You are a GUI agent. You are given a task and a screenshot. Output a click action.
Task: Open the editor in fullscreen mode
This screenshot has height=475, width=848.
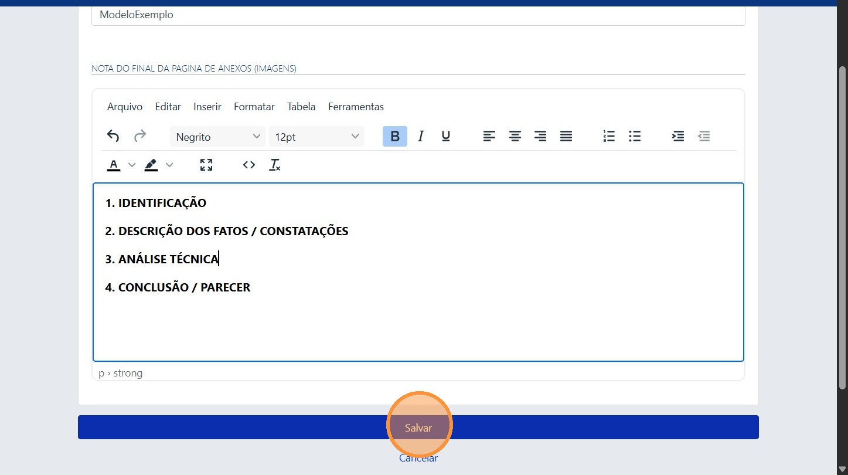[x=206, y=165]
